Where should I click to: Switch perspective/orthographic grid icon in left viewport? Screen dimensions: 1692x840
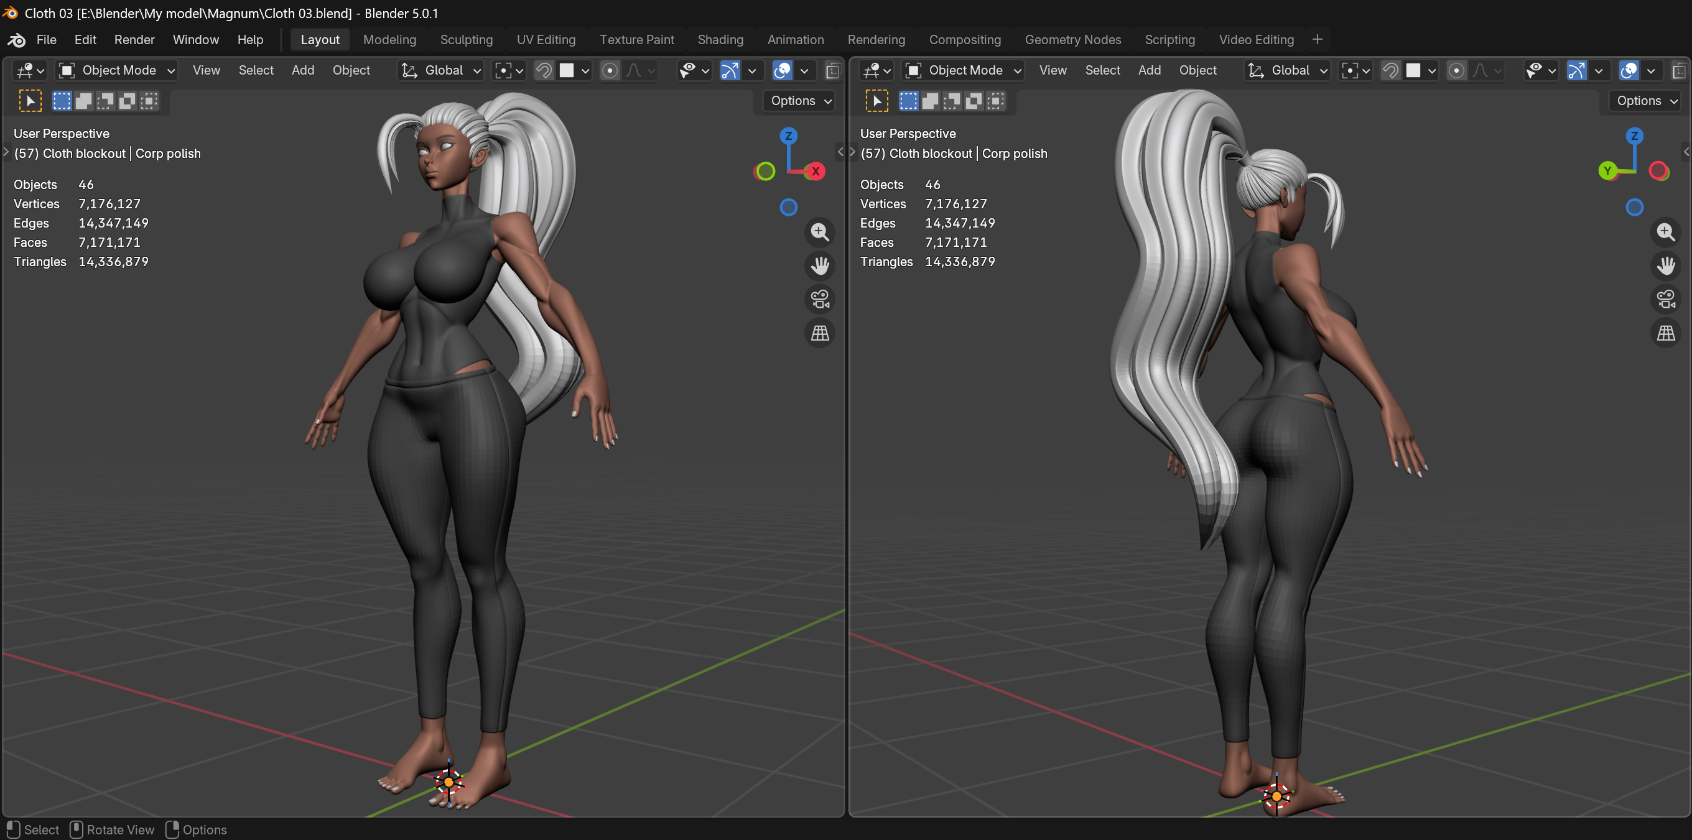819,333
